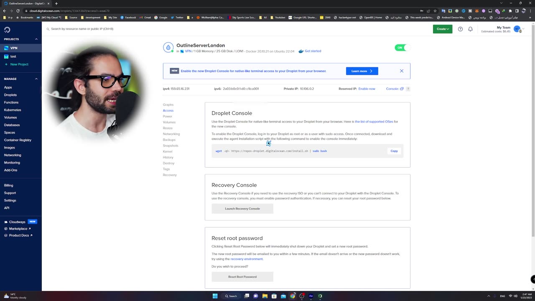
Task: Select the Networking droplet tab
Action: tap(171, 134)
